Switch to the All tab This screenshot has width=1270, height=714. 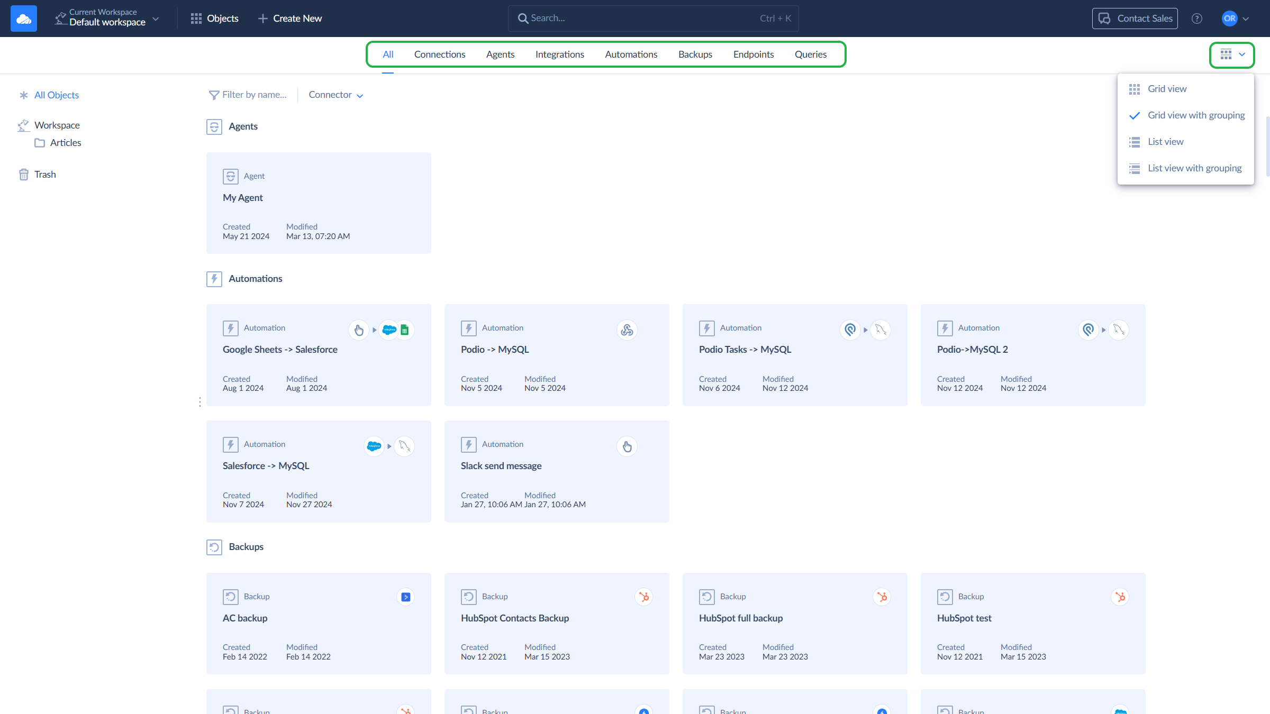388,54
